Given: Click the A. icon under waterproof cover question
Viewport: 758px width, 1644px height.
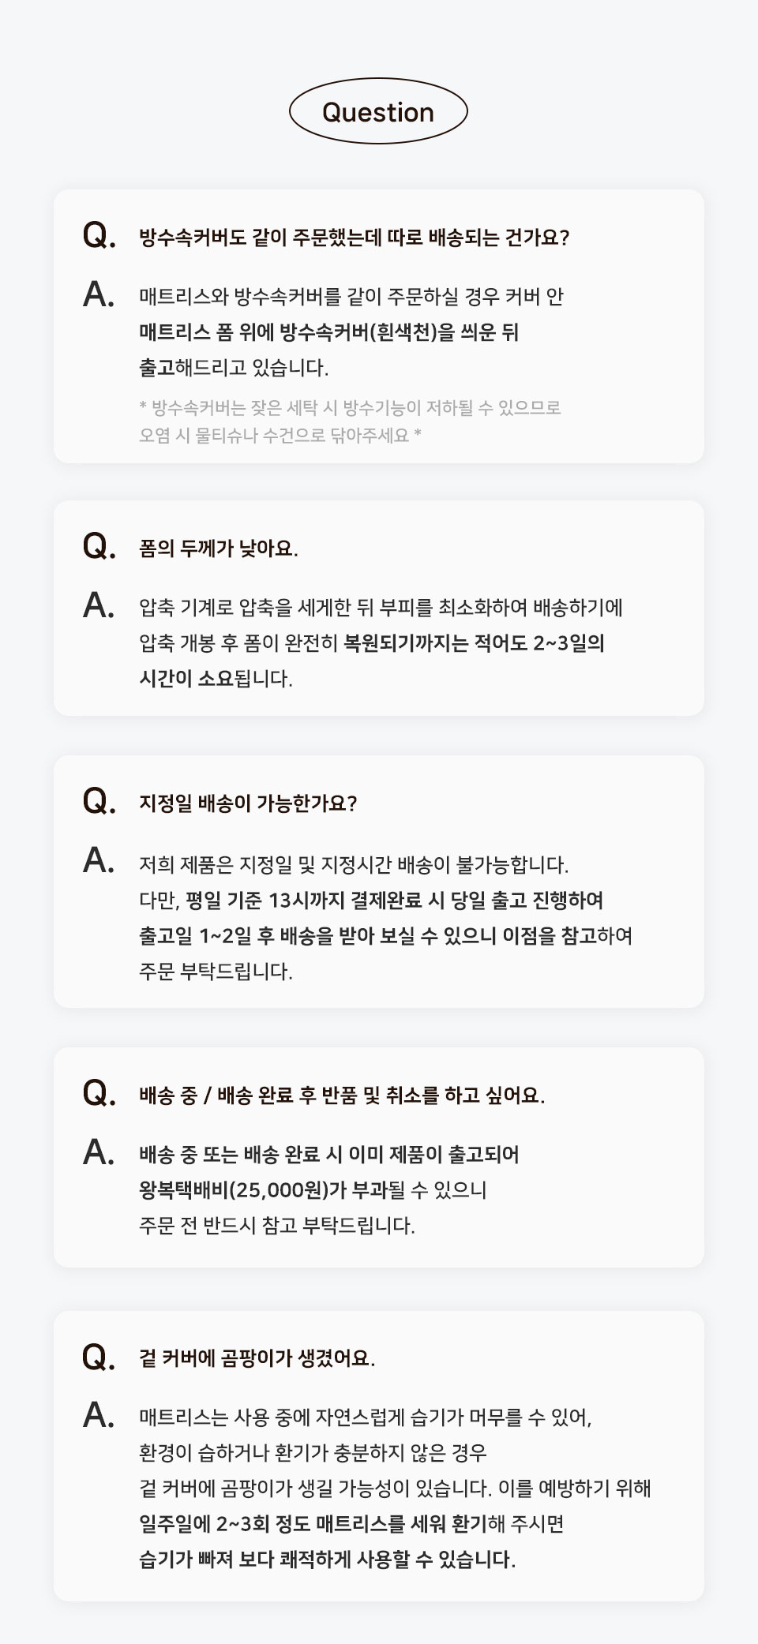Looking at the screenshot, I should click(99, 294).
